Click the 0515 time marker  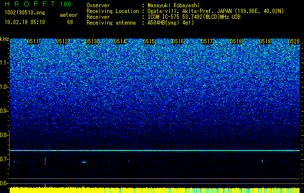(149, 41)
